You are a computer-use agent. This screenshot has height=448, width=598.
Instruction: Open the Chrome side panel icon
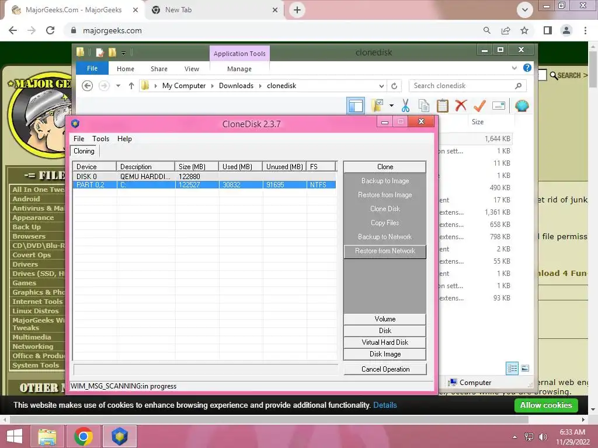pyautogui.click(x=548, y=30)
